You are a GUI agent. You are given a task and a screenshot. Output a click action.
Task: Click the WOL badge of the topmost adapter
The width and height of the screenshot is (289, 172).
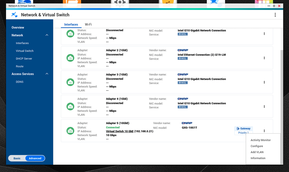[182, 34]
